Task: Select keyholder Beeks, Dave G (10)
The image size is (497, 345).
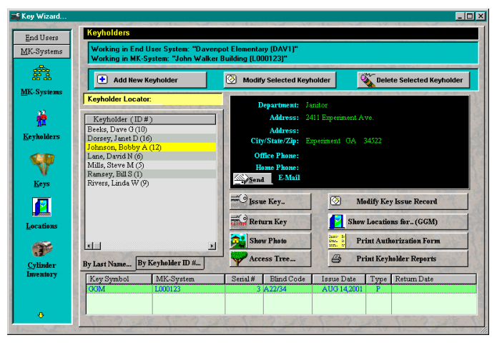Action: coord(151,129)
